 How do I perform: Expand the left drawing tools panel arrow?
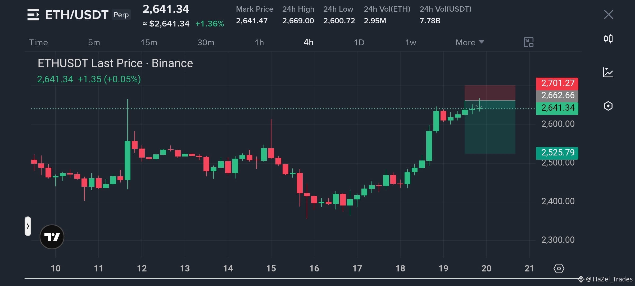pyautogui.click(x=28, y=226)
